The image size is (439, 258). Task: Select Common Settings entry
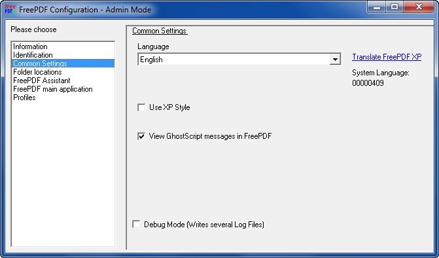click(x=63, y=64)
